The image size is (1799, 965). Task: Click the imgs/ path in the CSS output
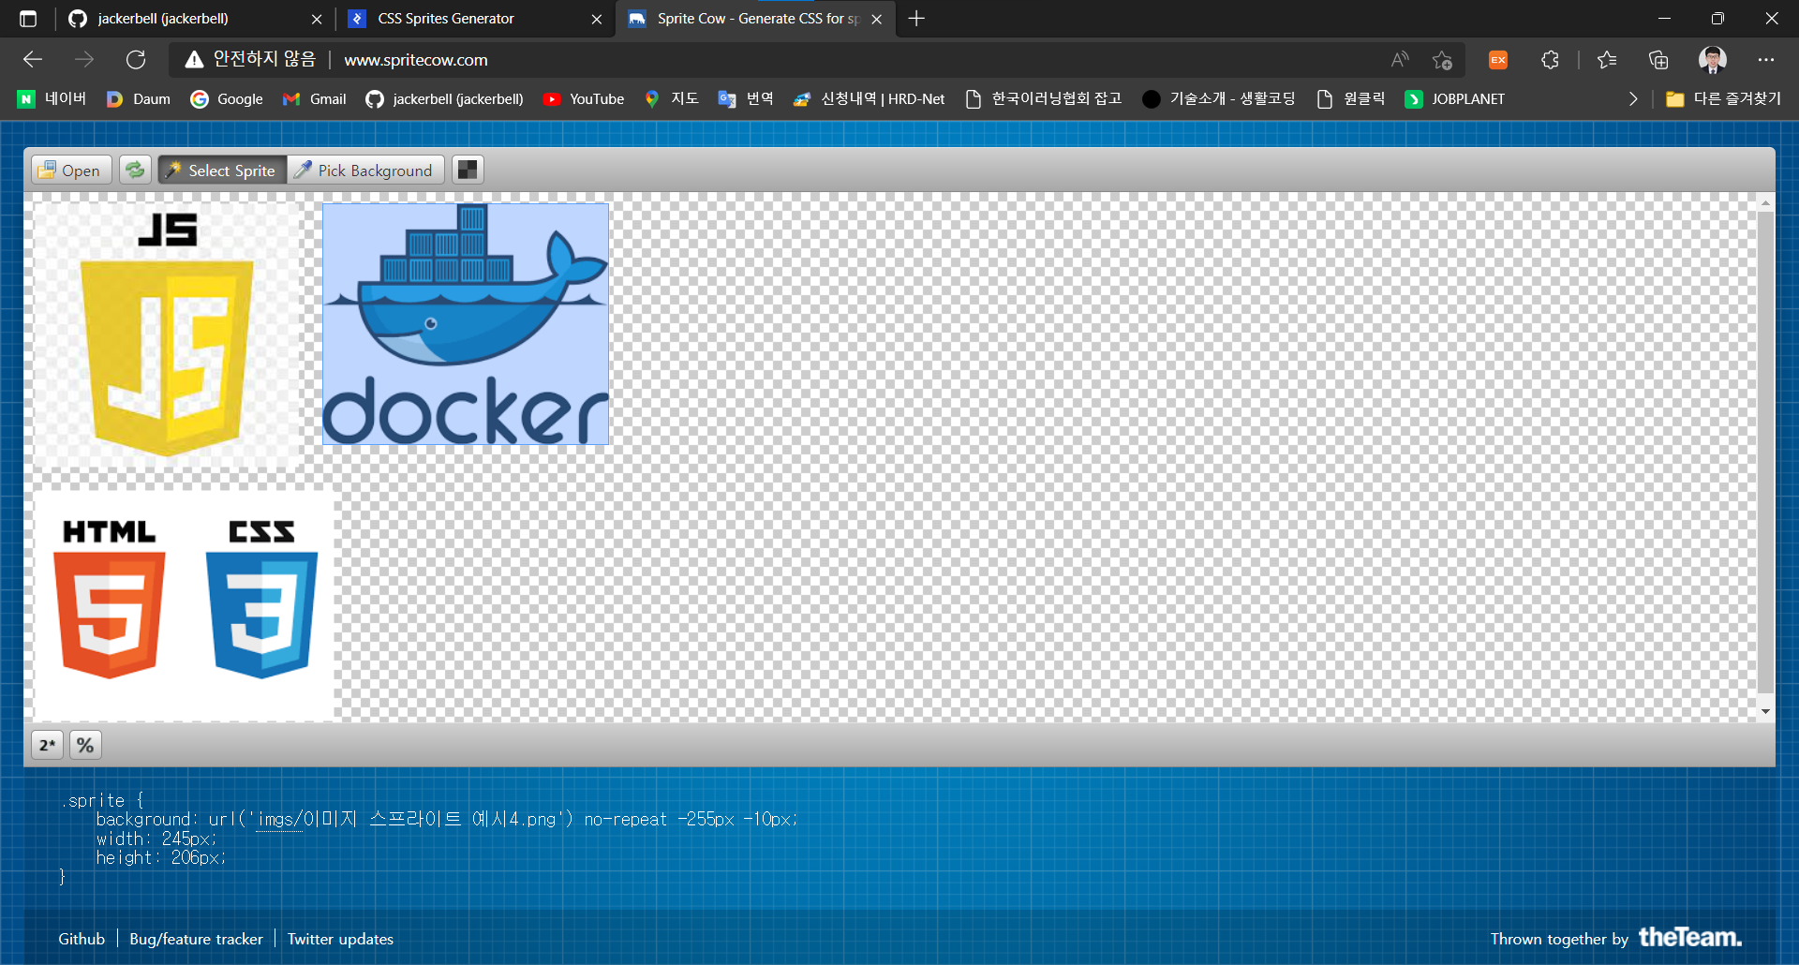[x=279, y=820]
